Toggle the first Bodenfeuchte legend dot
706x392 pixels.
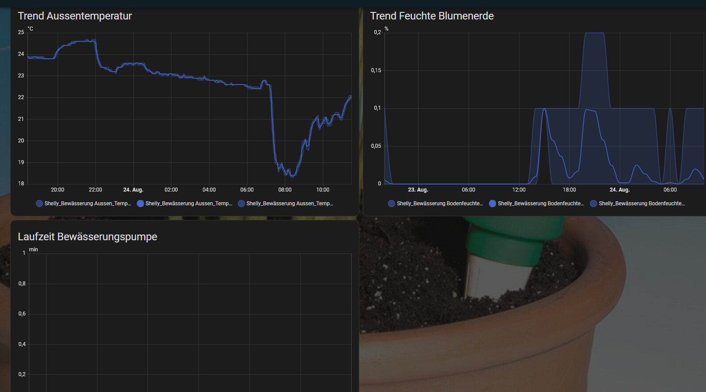(x=392, y=204)
